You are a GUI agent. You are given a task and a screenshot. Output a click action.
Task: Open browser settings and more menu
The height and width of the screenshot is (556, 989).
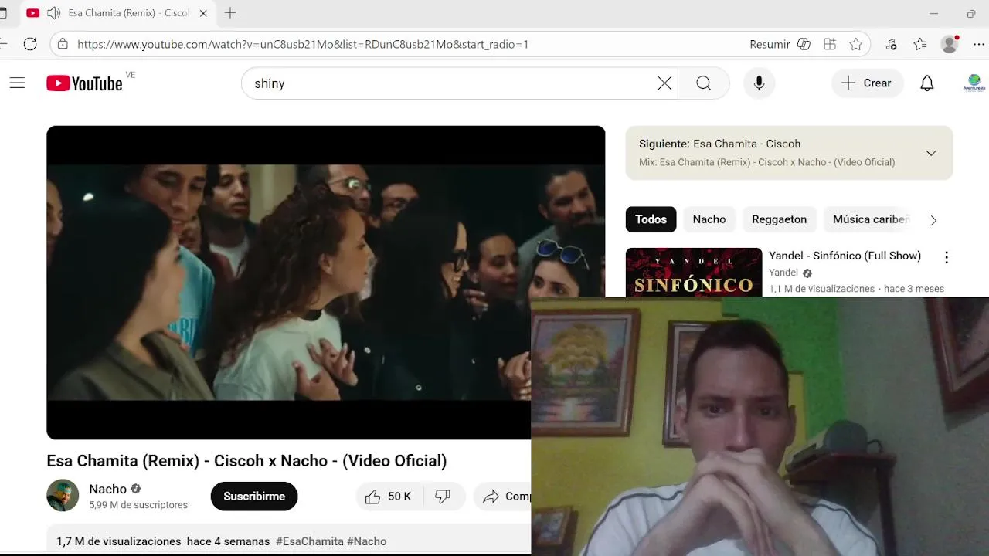point(978,44)
